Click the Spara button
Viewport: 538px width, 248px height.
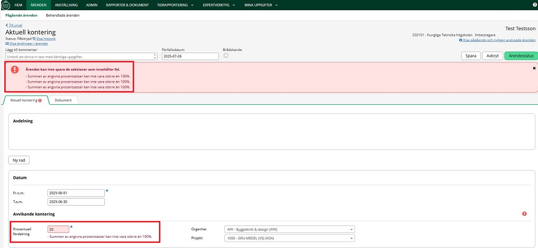471,56
